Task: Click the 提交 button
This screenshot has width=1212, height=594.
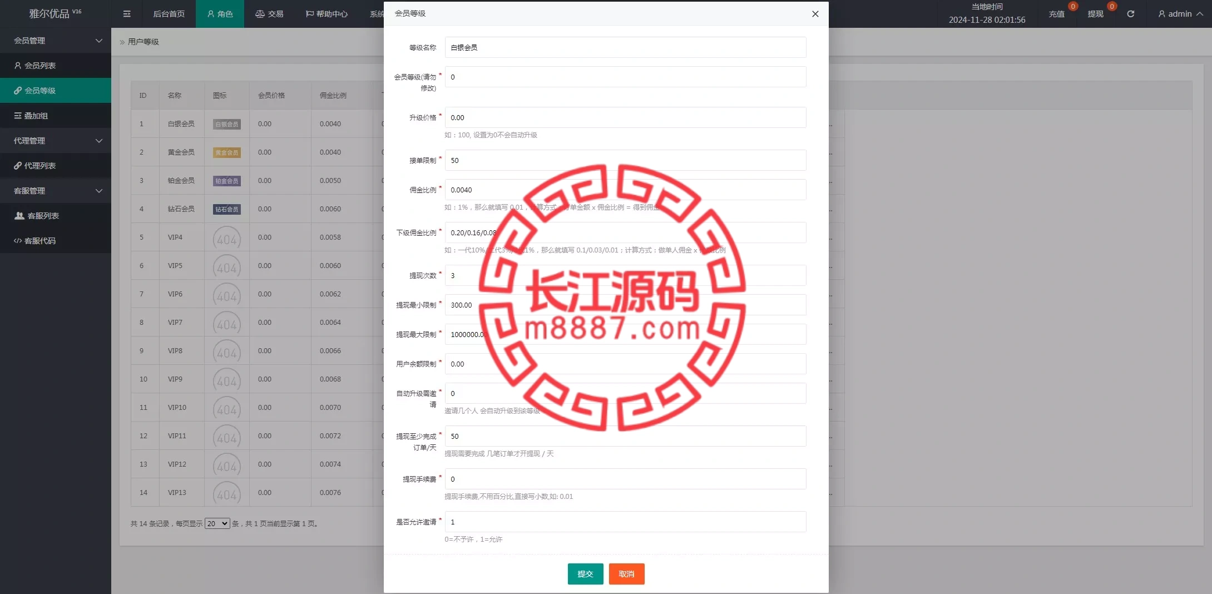Action: coord(585,574)
